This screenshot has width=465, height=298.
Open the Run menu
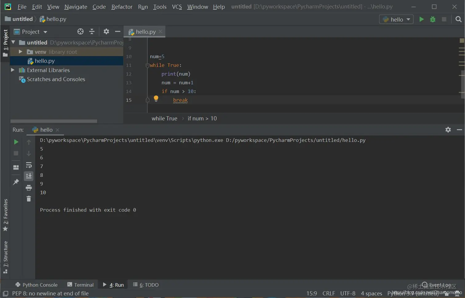click(143, 6)
